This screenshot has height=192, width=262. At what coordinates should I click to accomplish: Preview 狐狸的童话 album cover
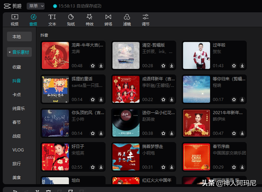pos(55,89)
